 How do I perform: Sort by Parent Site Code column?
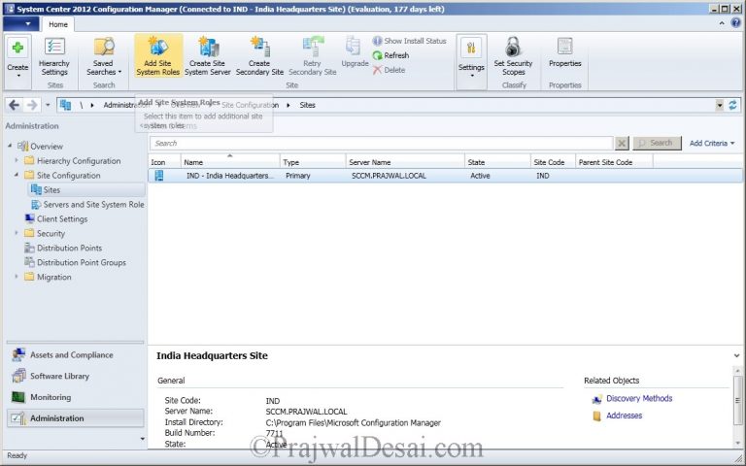click(x=614, y=162)
